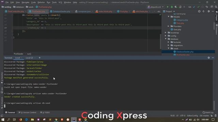Open the Navigate menu

tap(26, 2)
